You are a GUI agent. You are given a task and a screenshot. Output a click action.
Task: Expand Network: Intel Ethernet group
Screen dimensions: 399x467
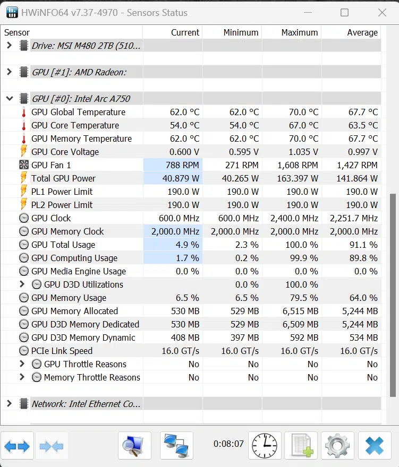(x=9, y=403)
